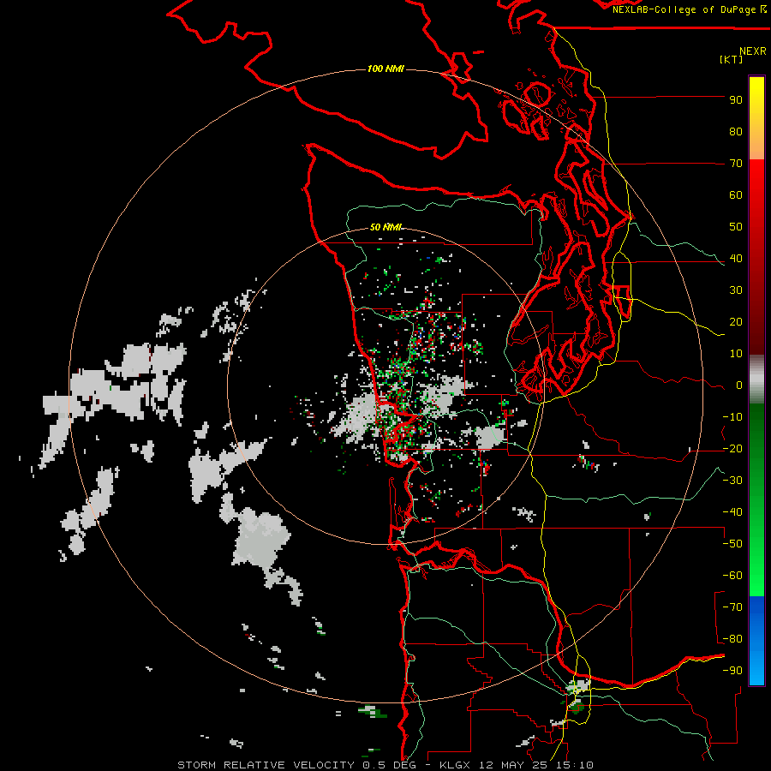Click the 90 value at top of velocity scale
This screenshot has width=771, height=771.
(x=736, y=100)
